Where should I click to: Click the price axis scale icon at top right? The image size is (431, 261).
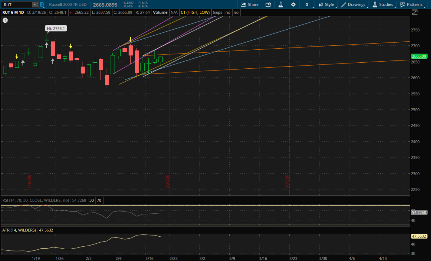(415, 13)
